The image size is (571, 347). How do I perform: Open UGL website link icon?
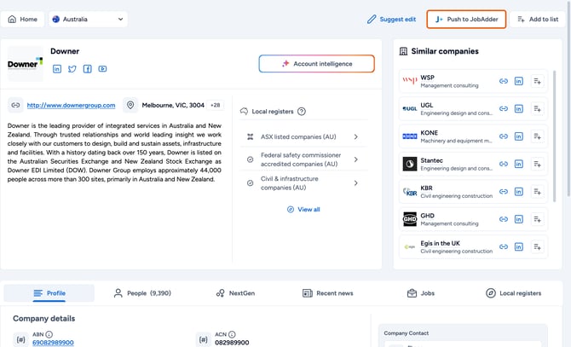point(504,109)
